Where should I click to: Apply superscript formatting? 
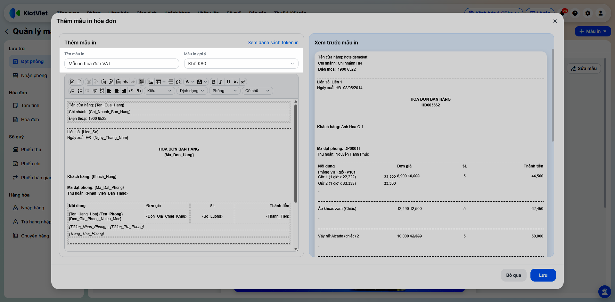[243, 82]
